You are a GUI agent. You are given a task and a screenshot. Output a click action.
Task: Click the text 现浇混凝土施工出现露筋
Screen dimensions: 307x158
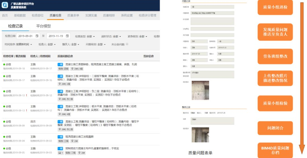coord(79,137)
